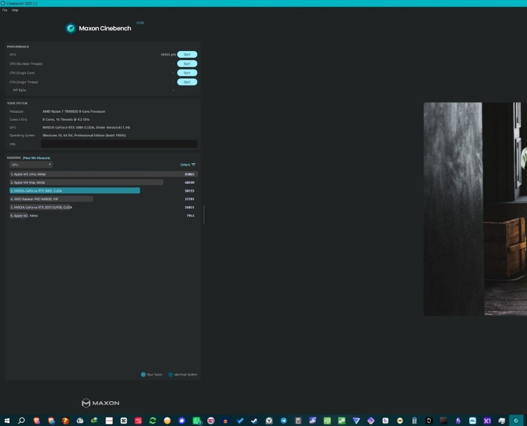Click the GPU score 58155 pts

coord(168,54)
